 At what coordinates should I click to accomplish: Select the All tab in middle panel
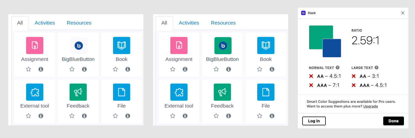(x=164, y=23)
